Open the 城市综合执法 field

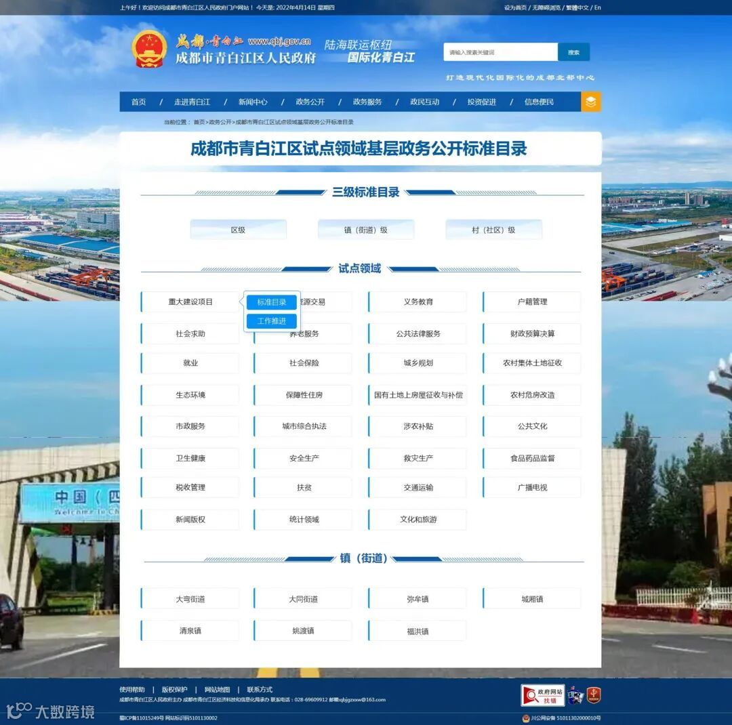(304, 426)
